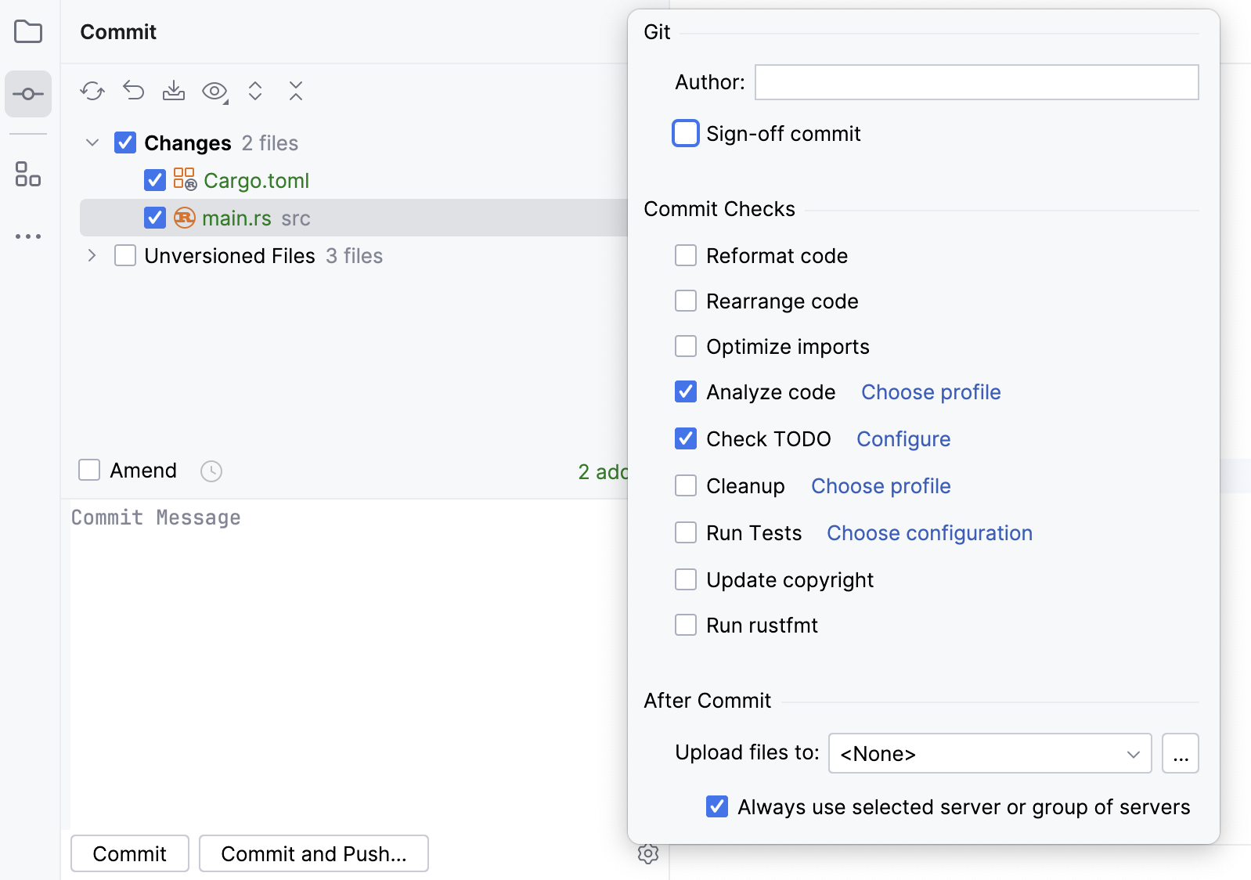Click the 2 added status text
Image resolution: width=1251 pixels, height=880 pixels.
pos(603,472)
